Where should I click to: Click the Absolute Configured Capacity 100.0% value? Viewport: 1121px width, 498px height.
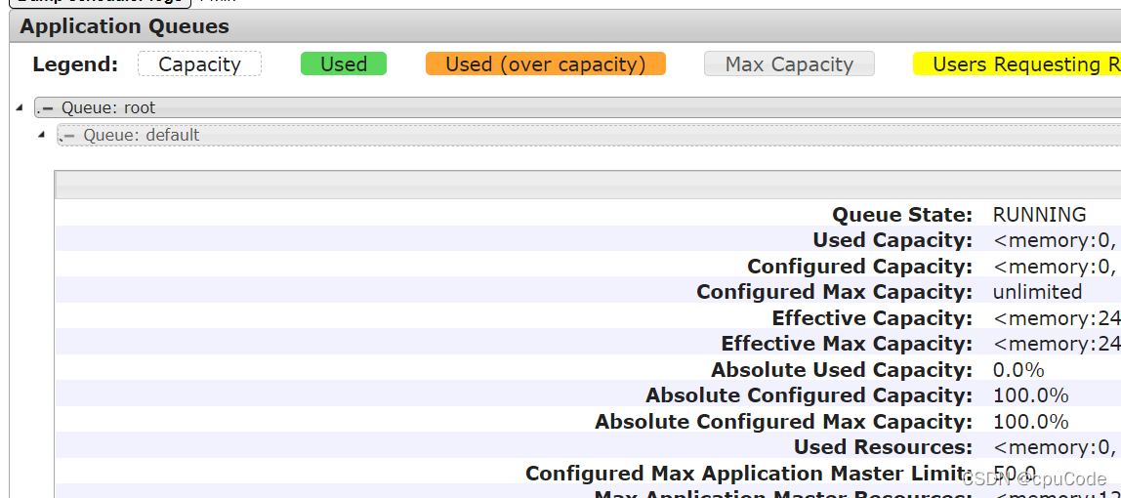coord(1031,395)
